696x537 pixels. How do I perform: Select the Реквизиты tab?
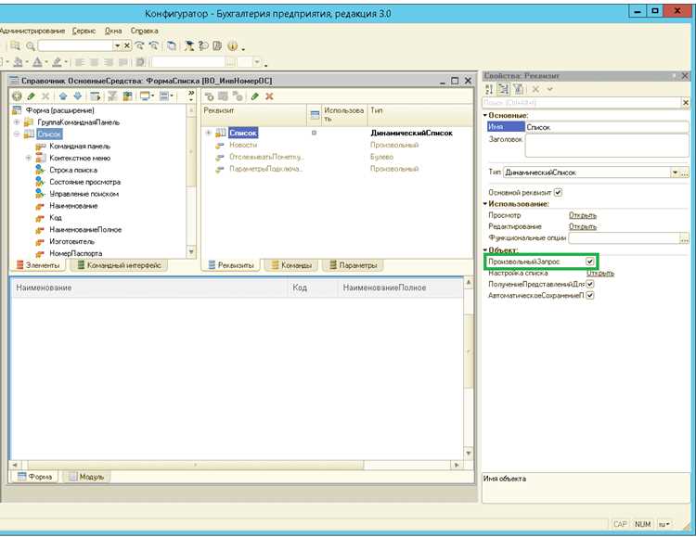[x=231, y=265]
